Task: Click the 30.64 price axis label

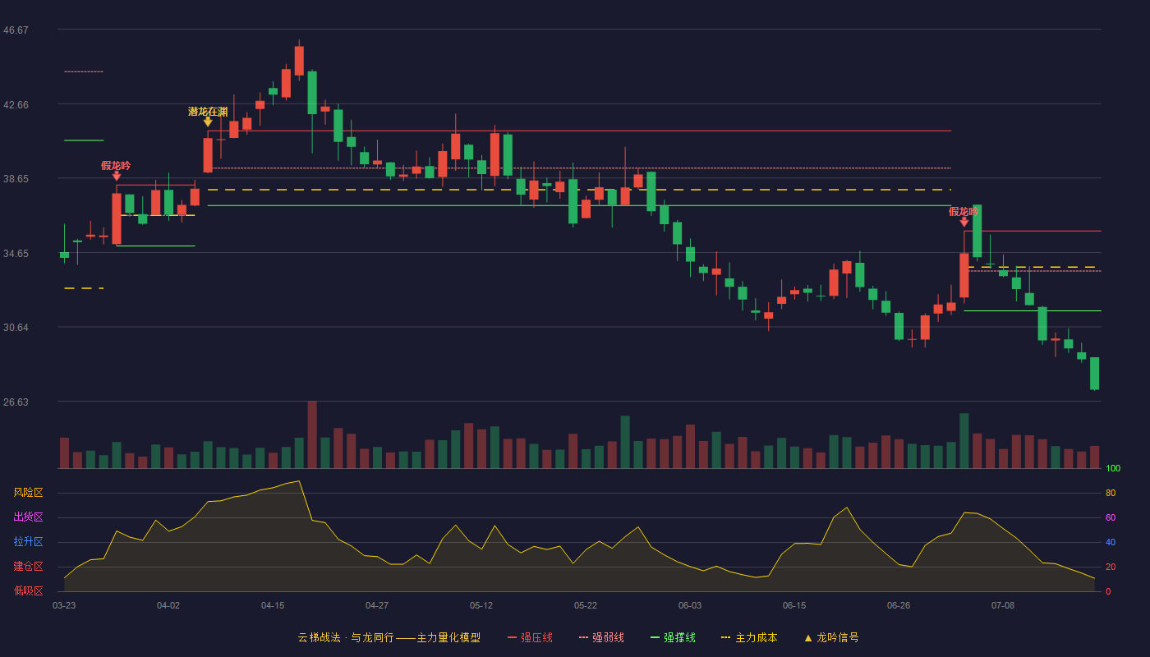Action: tap(16, 328)
